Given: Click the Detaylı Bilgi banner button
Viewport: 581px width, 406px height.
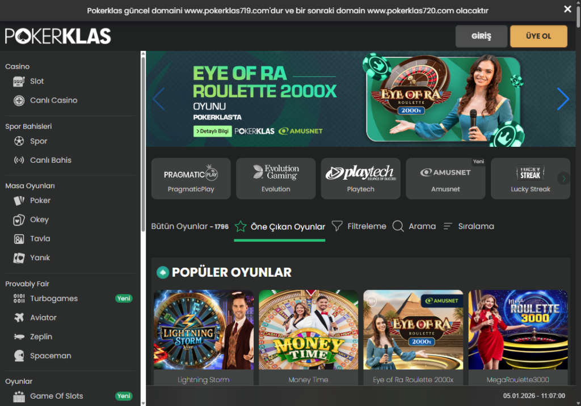Looking at the screenshot, I should click(x=212, y=131).
